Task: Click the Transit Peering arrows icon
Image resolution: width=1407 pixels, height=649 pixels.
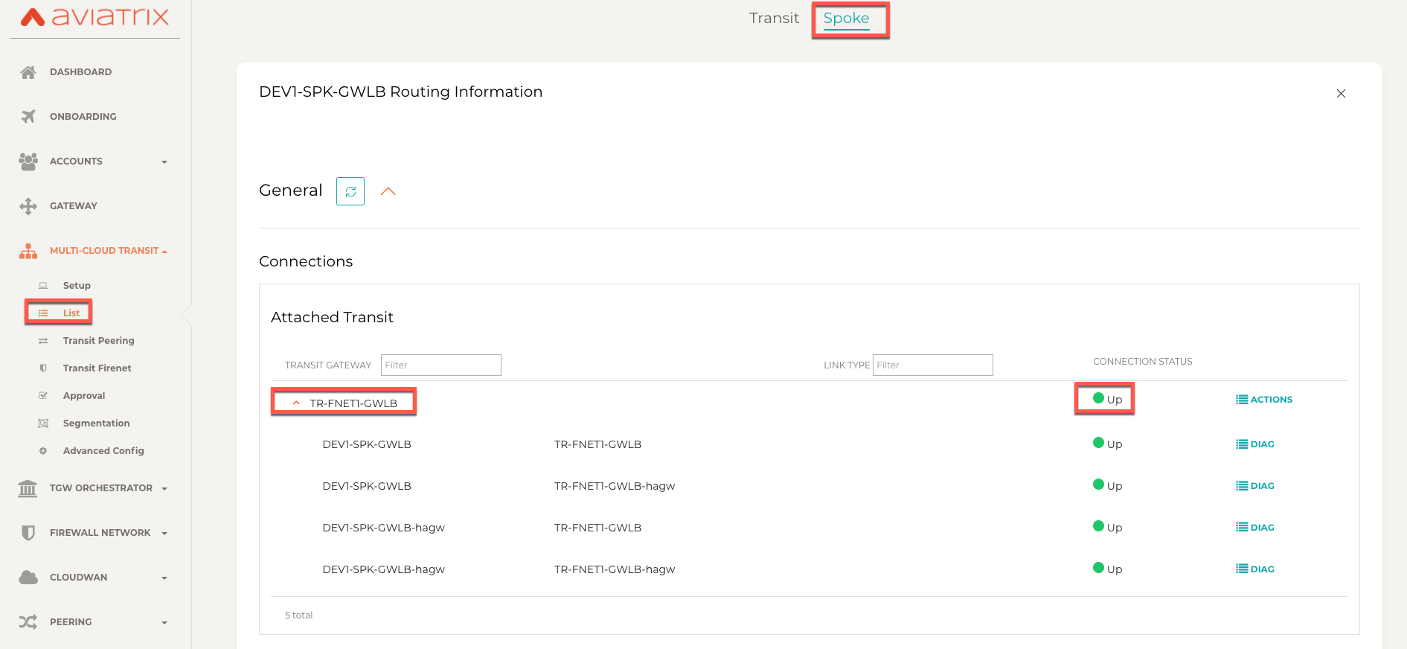Action: [43, 341]
